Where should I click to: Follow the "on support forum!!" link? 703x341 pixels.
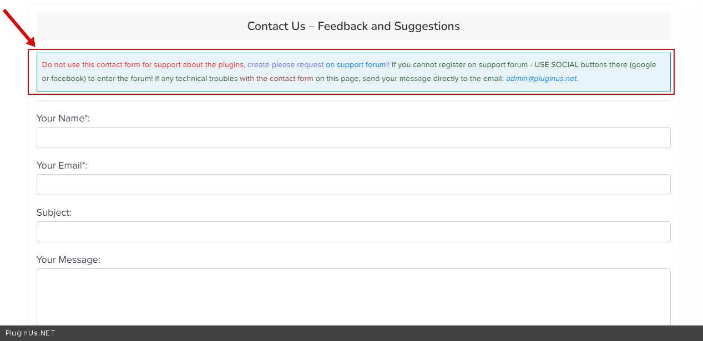point(357,65)
